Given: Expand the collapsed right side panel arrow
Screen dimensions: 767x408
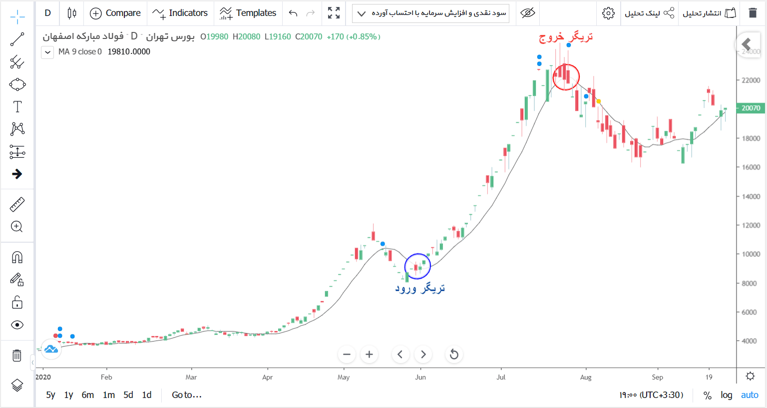Looking at the screenshot, I should click(x=747, y=44).
